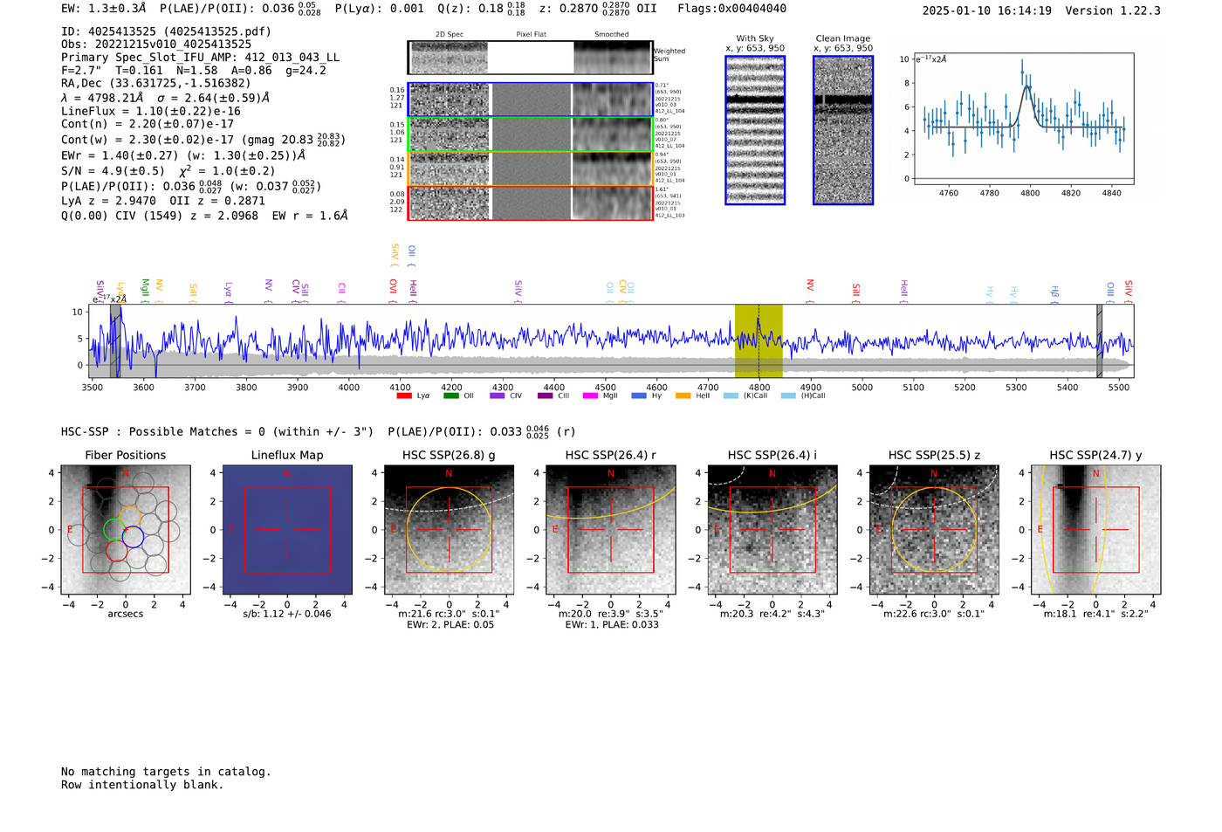Image resolution: width=1222 pixels, height=832 pixels.
Task: Open the HSC SSP(26.8) g image
Action: point(449,530)
